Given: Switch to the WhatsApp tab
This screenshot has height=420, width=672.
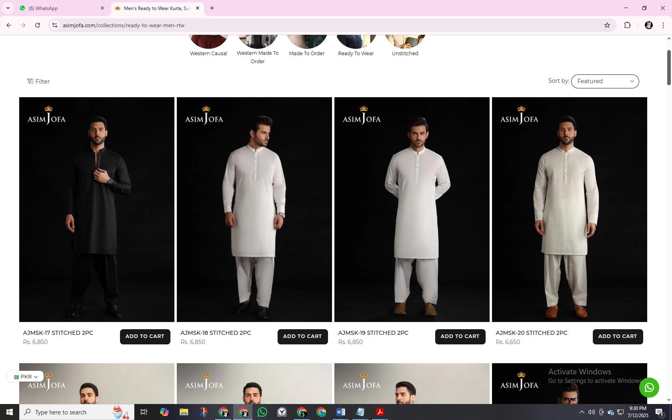Looking at the screenshot, I should pyautogui.click(x=60, y=8).
